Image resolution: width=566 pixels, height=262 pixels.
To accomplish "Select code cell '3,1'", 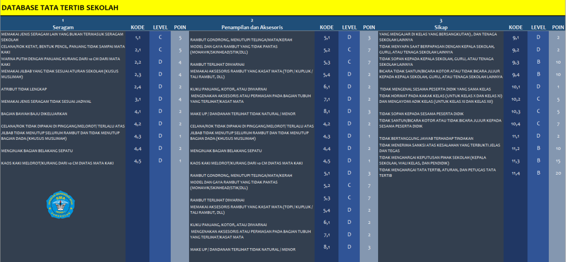I will [138, 99].
